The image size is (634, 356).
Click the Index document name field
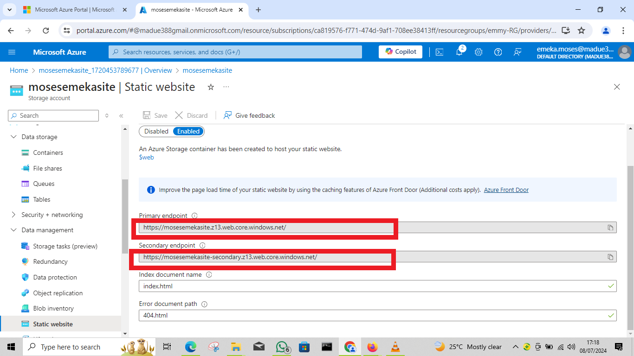point(378,286)
